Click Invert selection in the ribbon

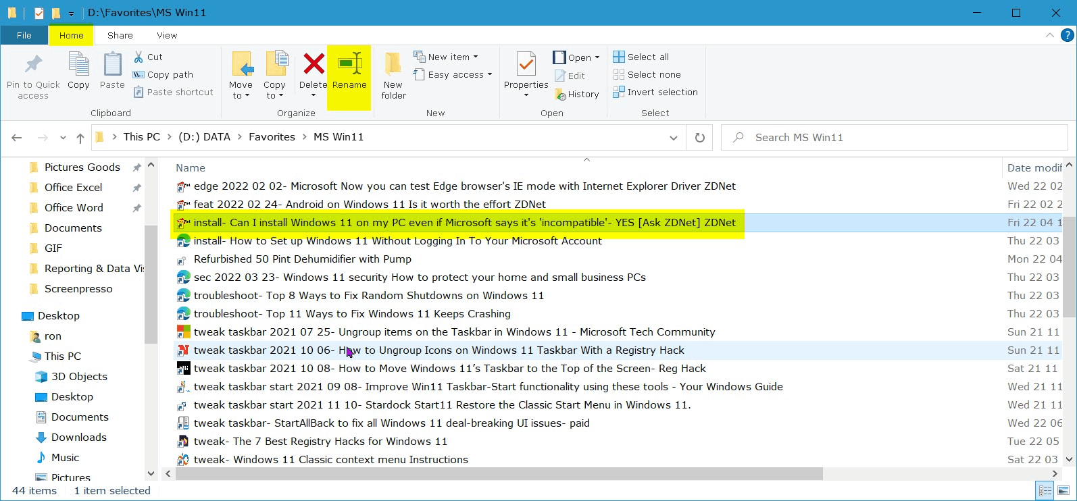pyautogui.click(x=655, y=92)
